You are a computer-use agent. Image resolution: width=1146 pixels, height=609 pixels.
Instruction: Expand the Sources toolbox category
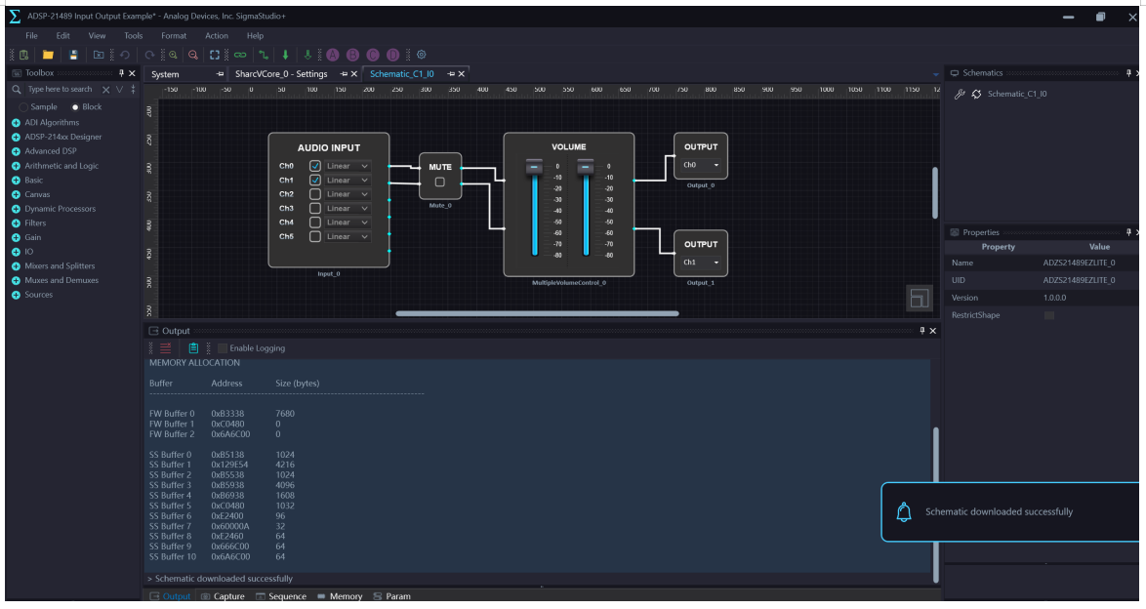click(16, 295)
